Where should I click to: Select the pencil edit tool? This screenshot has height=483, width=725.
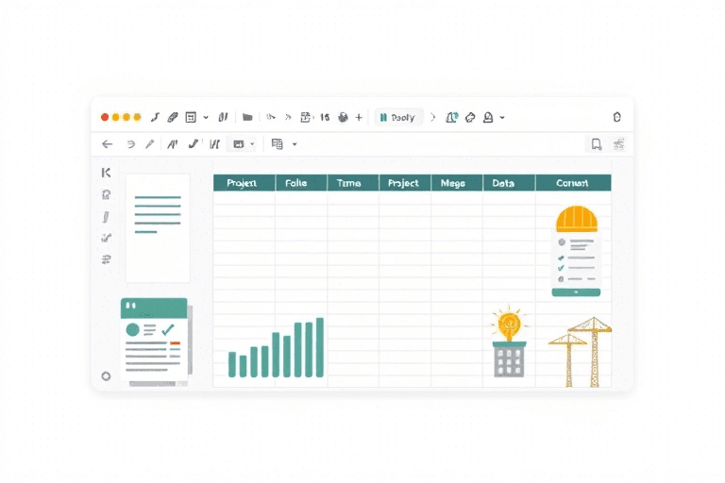(x=148, y=144)
